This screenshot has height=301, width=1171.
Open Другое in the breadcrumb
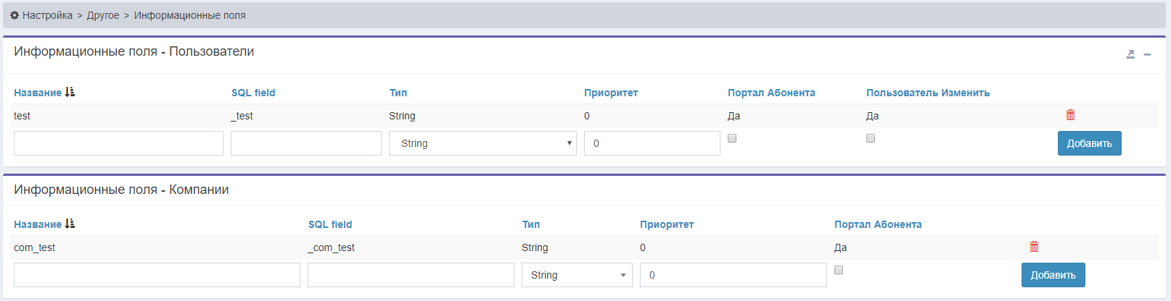click(103, 15)
